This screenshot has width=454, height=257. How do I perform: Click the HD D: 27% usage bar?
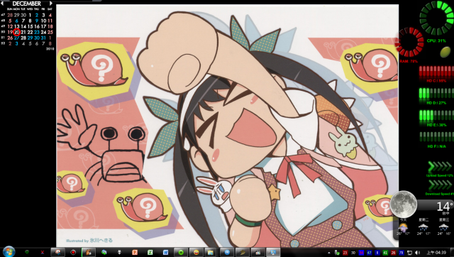(x=436, y=94)
